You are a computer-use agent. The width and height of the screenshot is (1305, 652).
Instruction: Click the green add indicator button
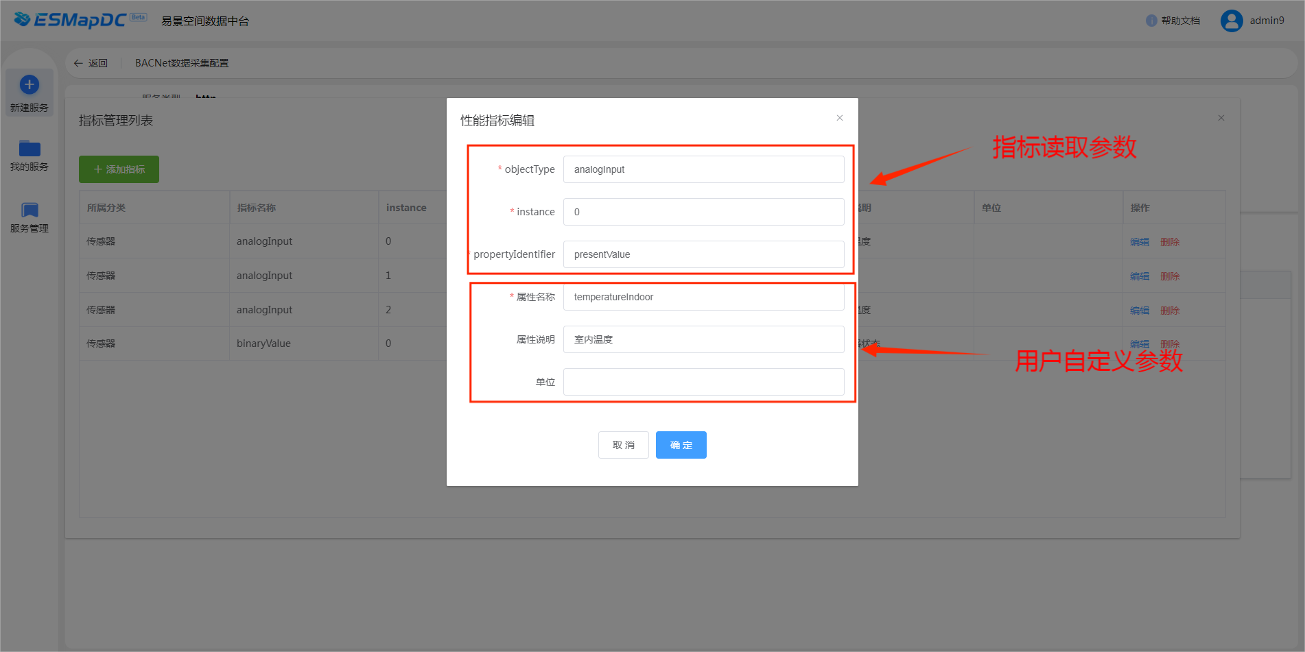click(x=119, y=169)
